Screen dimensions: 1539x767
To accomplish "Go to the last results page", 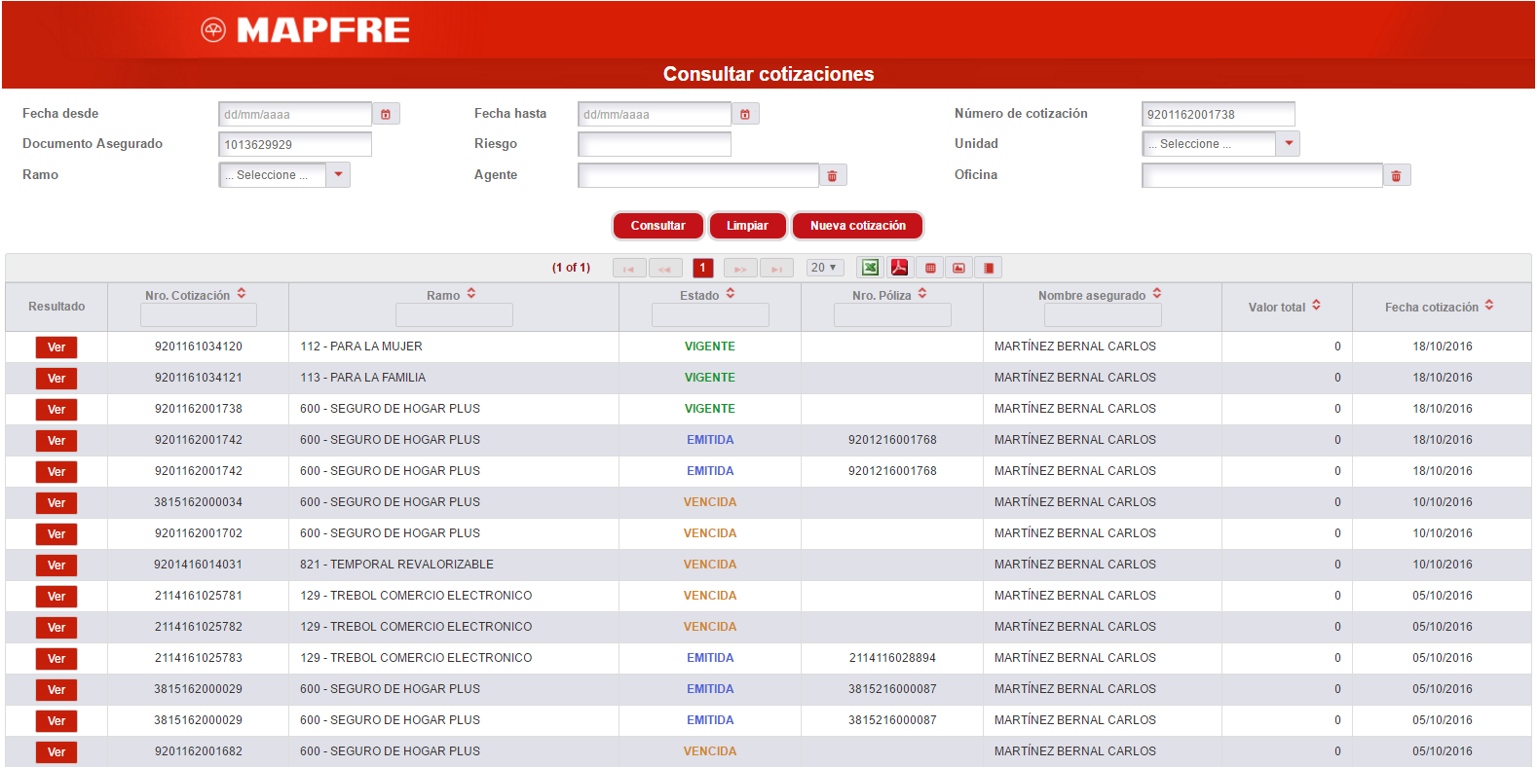I will pyautogui.click(x=776, y=268).
